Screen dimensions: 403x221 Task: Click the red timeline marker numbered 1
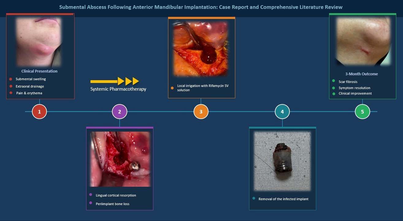coord(40,112)
